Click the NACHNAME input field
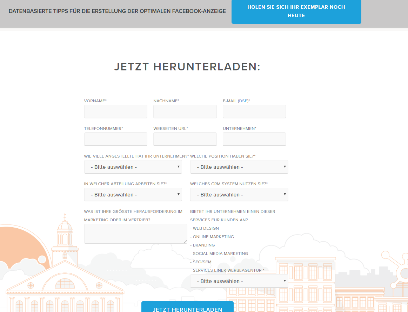 185,111
